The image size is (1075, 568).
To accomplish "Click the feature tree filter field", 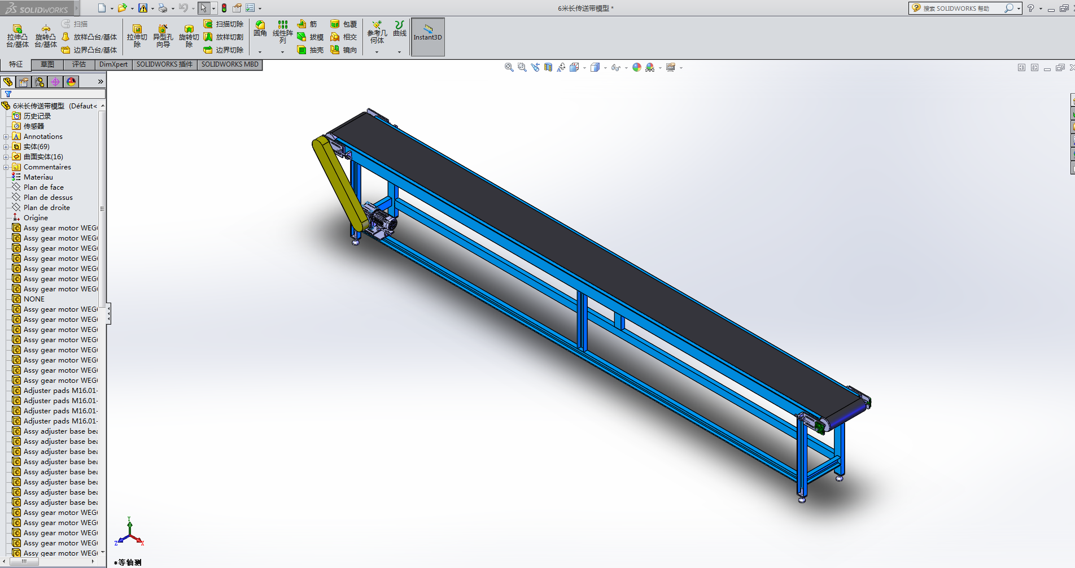I will 54,94.
